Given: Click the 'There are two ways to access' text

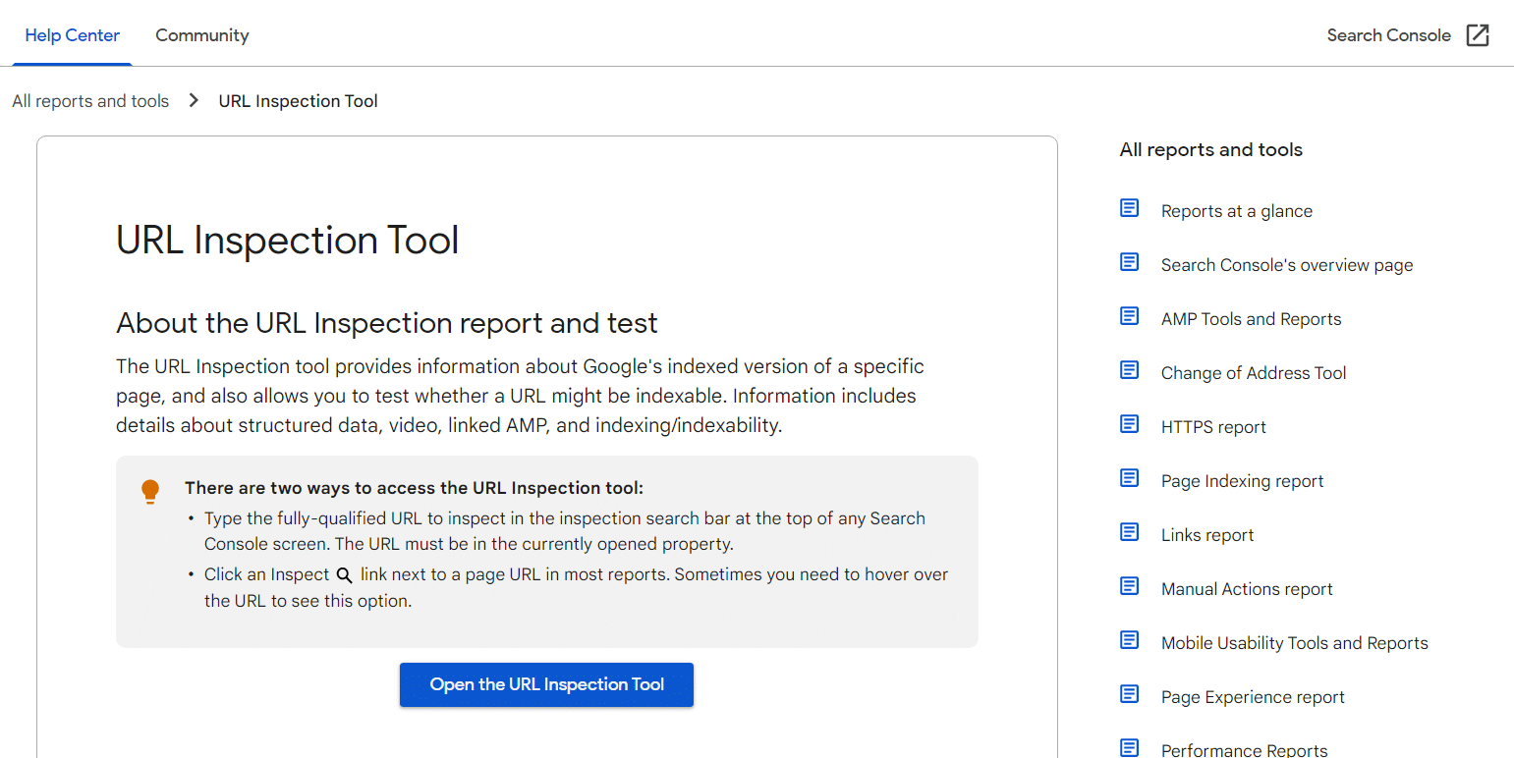Looking at the screenshot, I should click(x=414, y=488).
